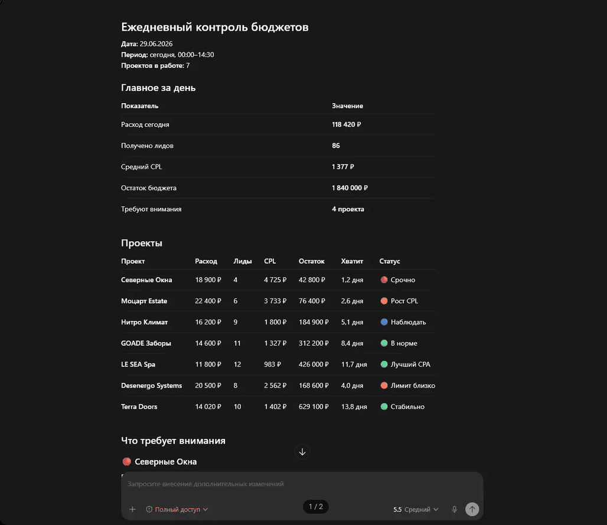Select the LE SEA Spa project row
Screen dimensions: 607x525
coord(278,364)
